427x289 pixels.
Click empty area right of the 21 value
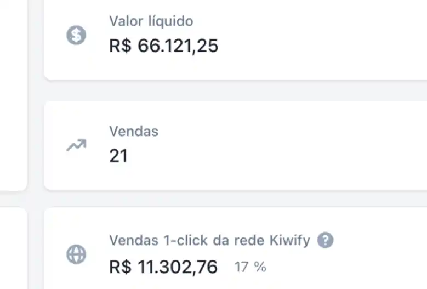pyautogui.click(x=274, y=156)
